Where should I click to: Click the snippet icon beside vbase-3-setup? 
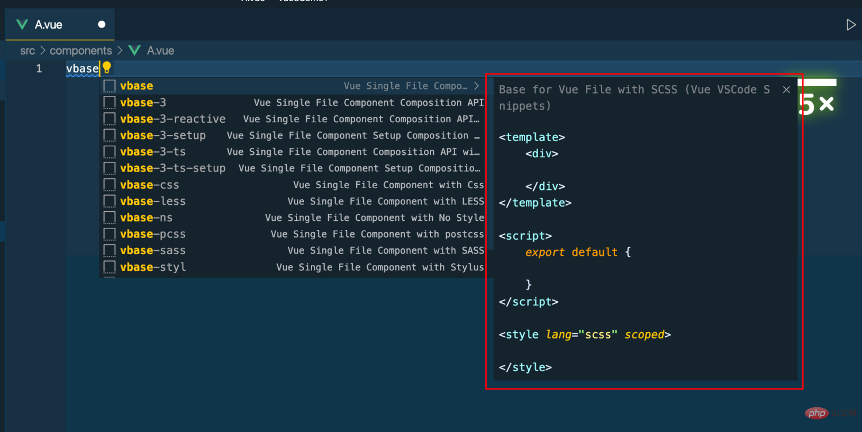109,135
